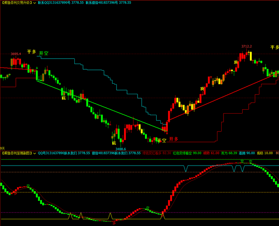Click the 开空 signal label on chart

click(43, 53)
